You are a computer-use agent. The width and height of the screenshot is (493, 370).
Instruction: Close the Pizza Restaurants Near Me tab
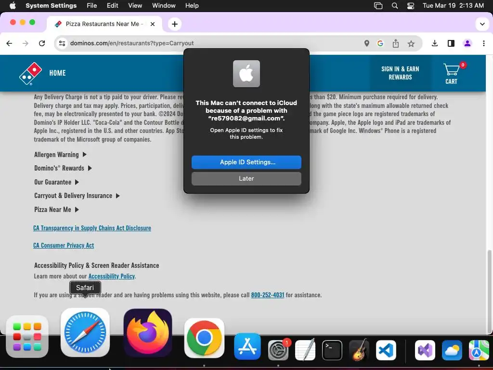click(x=153, y=24)
